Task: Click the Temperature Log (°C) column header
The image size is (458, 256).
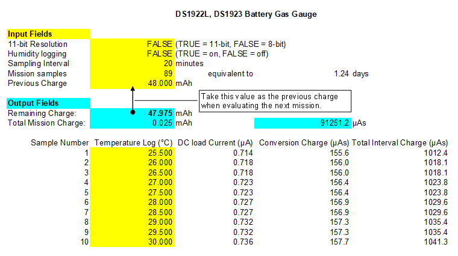Action: (x=133, y=142)
